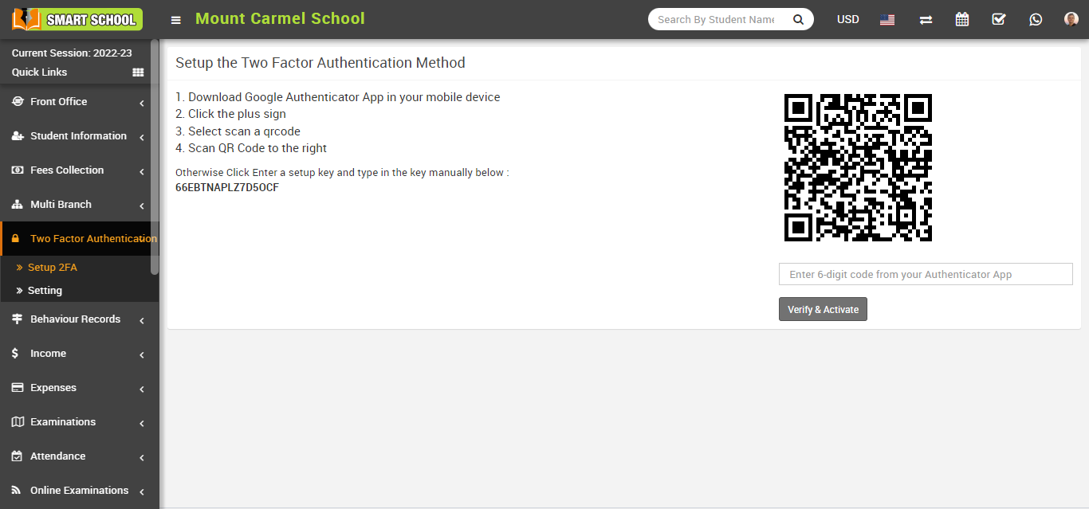Expand Multi Branch menu chevron
This screenshot has width=1089, height=509.
tap(141, 206)
